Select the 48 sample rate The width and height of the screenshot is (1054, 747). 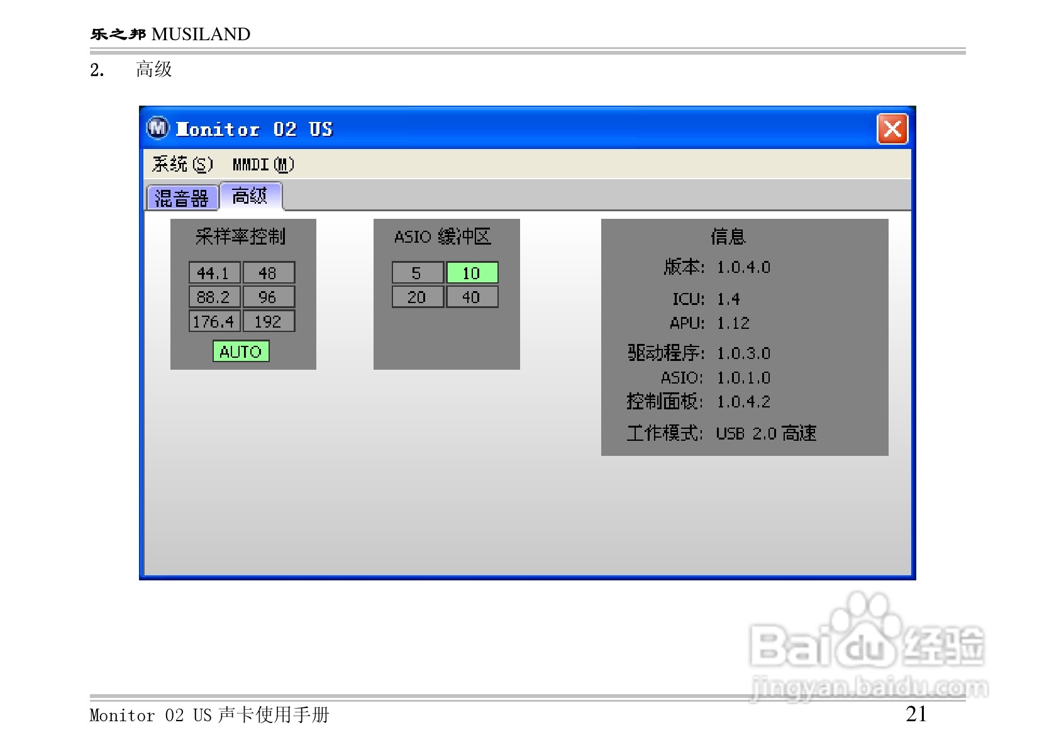point(269,272)
